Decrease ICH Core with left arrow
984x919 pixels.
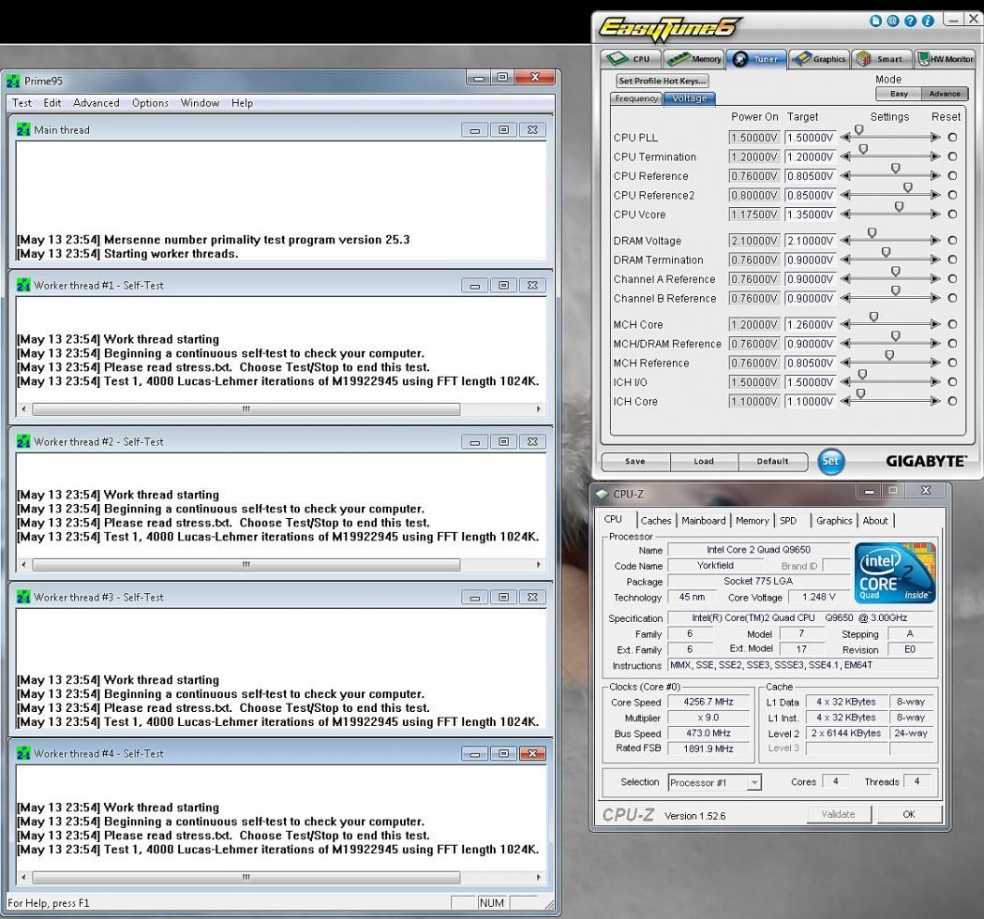[x=845, y=402]
